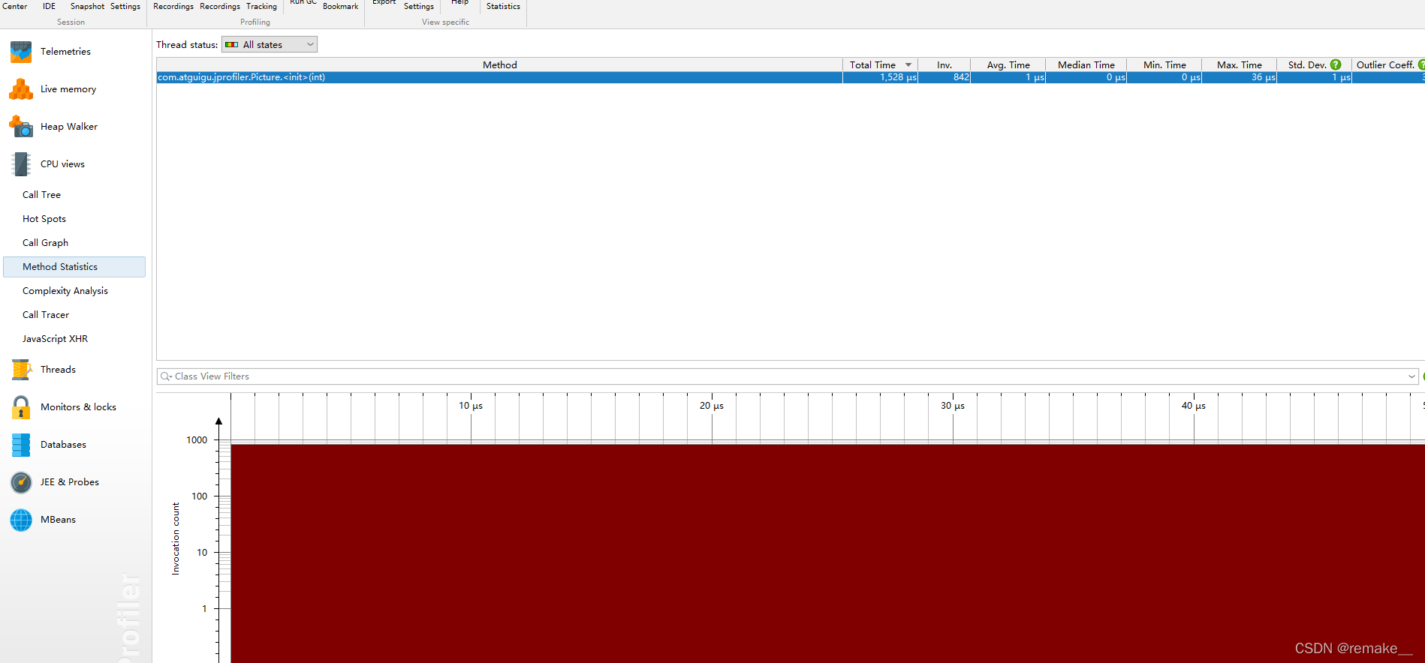Click the Snapshot toolbar button
This screenshot has height=663, width=1425.
(87, 6)
